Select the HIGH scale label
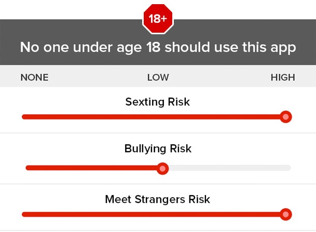 (x=283, y=77)
